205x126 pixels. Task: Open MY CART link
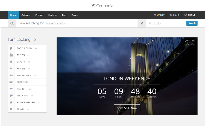[159, 15]
